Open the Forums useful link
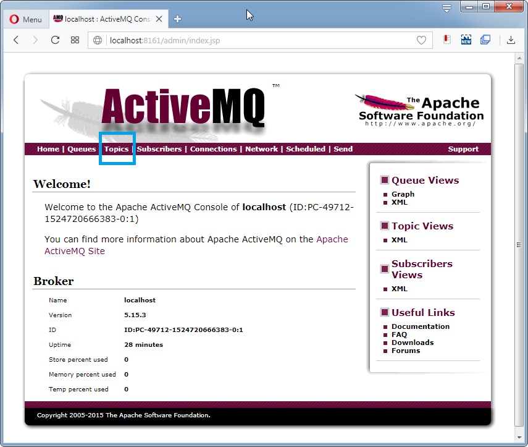 click(x=406, y=351)
